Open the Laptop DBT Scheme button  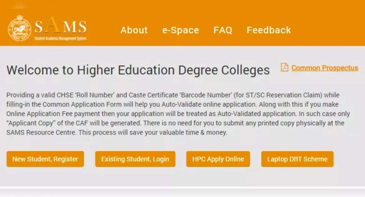tap(297, 159)
